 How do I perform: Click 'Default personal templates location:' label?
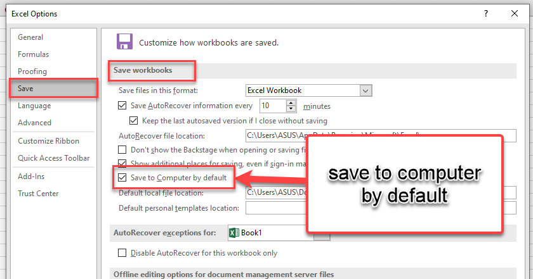[x=179, y=208]
